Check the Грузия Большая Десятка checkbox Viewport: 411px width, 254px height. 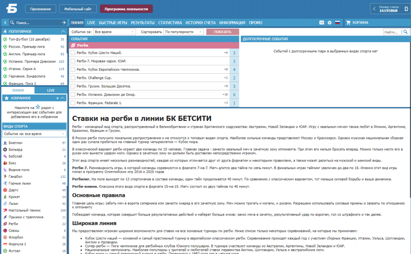click(x=73, y=86)
